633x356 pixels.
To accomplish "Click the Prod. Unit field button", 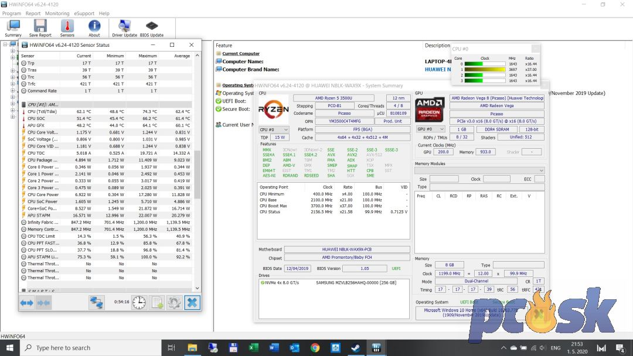I will pos(392,121).
